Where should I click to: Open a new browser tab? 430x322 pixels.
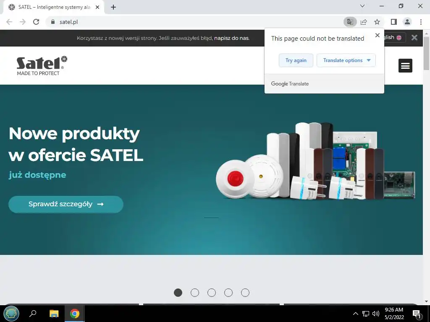(x=113, y=8)
